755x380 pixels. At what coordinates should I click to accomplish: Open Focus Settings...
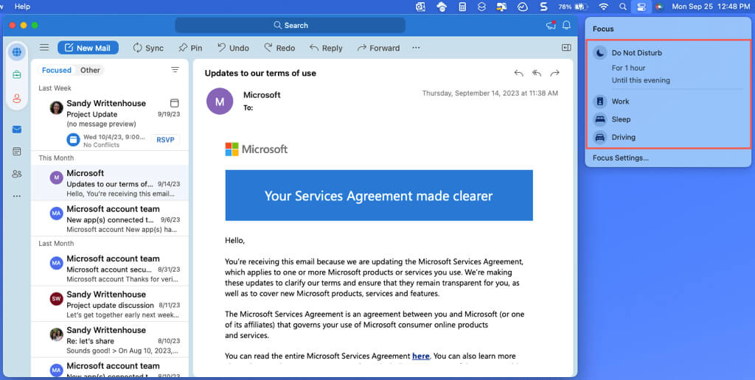[x=621, y=158]
